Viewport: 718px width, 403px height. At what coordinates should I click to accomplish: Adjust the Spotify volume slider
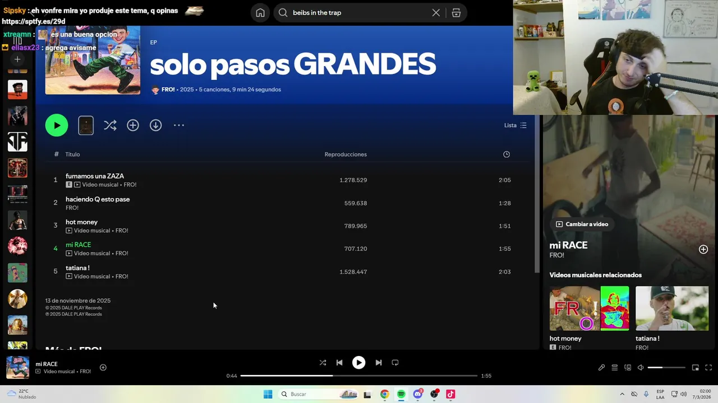[666, 368]
